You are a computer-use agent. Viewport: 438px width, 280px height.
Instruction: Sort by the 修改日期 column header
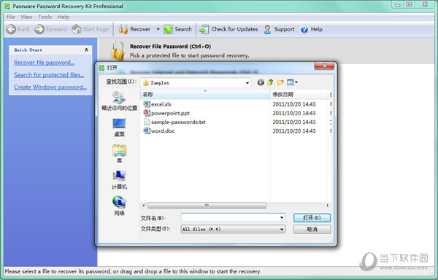pyautogui.click(x=299, y=94)
